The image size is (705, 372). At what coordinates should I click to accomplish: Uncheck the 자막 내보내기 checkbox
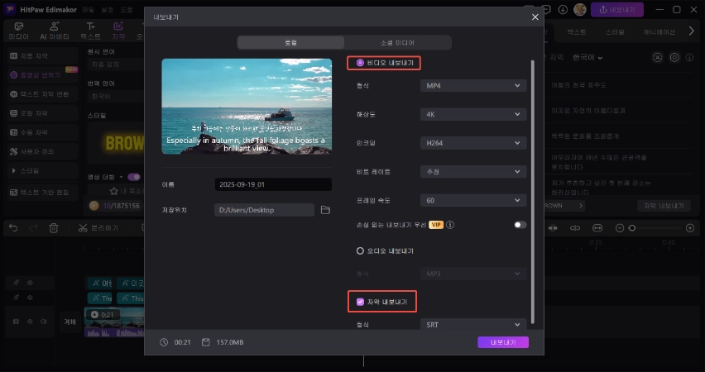[x=360, y=302]
